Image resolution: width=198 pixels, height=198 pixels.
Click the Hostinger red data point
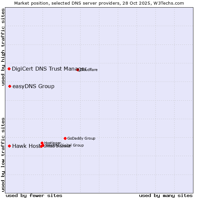click(x=42, y=143)
